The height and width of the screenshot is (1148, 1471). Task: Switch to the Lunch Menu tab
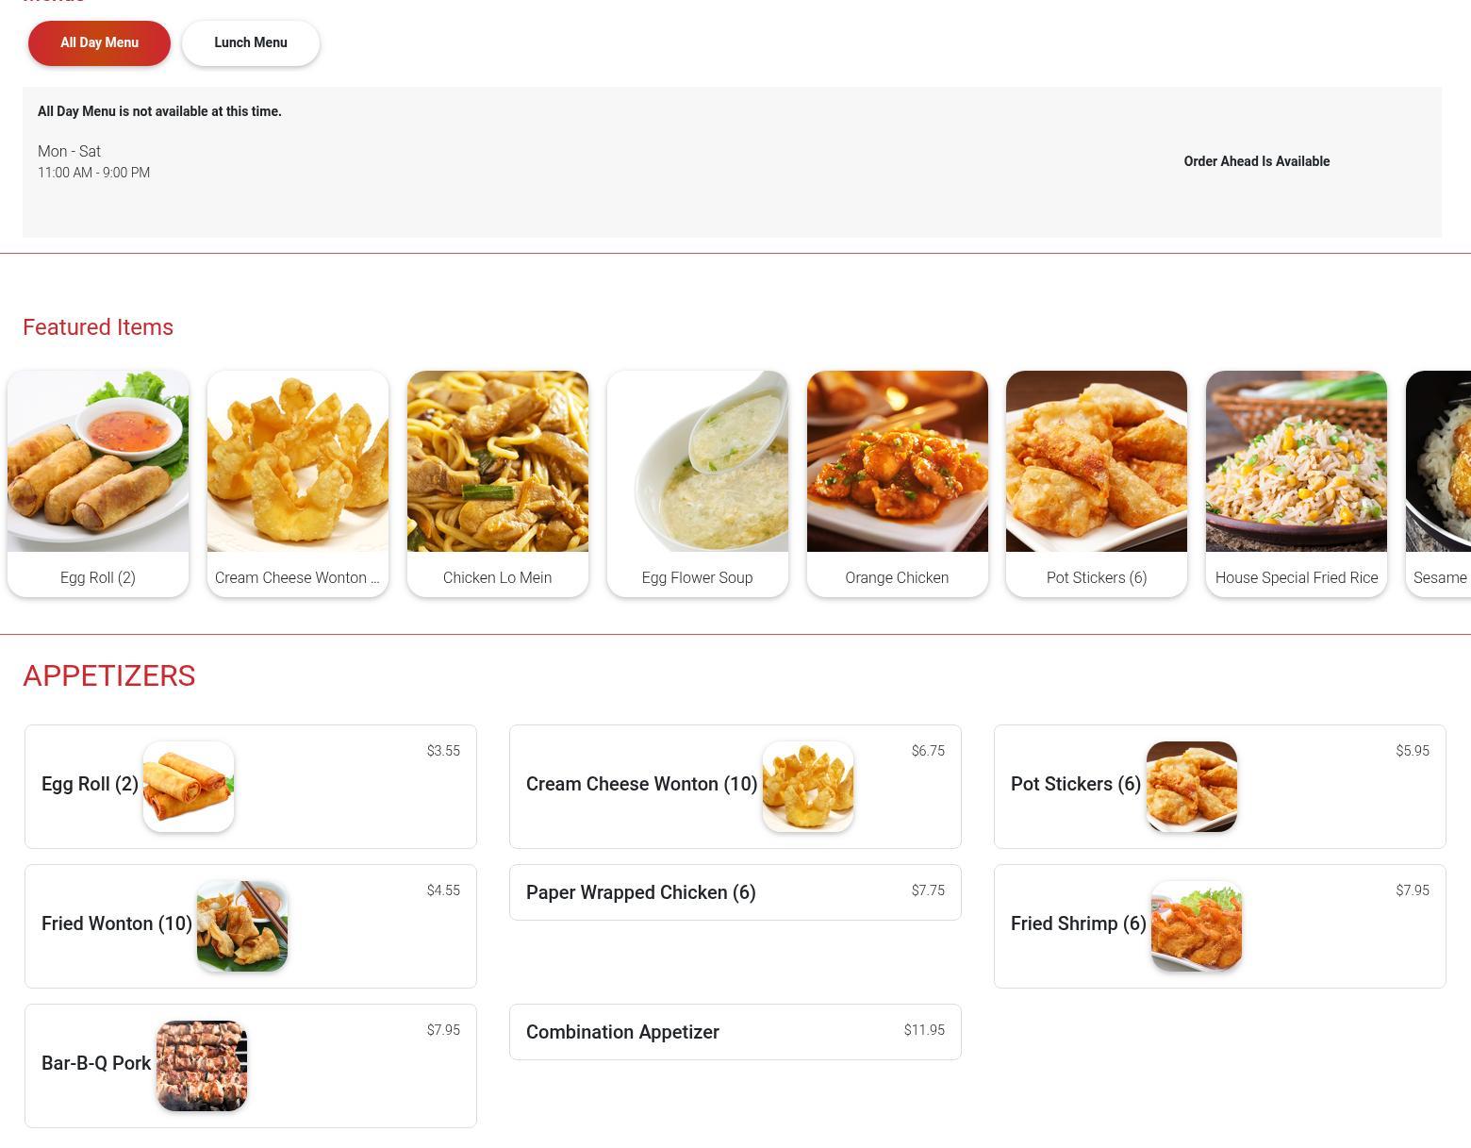(251, 43)
